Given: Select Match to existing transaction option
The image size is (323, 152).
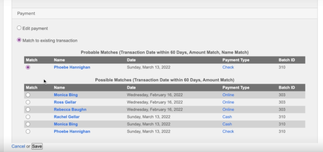Looking at the screenshot, I should point(19,40).
